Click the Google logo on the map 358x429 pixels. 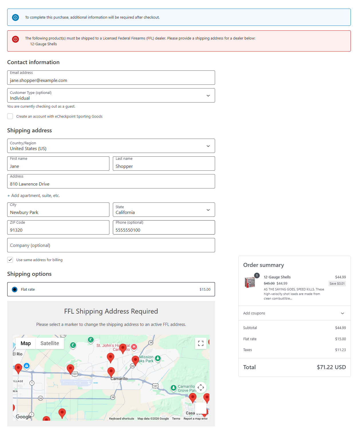pyautogui.click(x=24, y=417)
